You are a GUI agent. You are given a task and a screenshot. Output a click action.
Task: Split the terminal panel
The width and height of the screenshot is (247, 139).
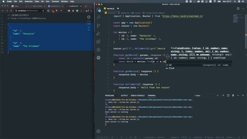228,95
